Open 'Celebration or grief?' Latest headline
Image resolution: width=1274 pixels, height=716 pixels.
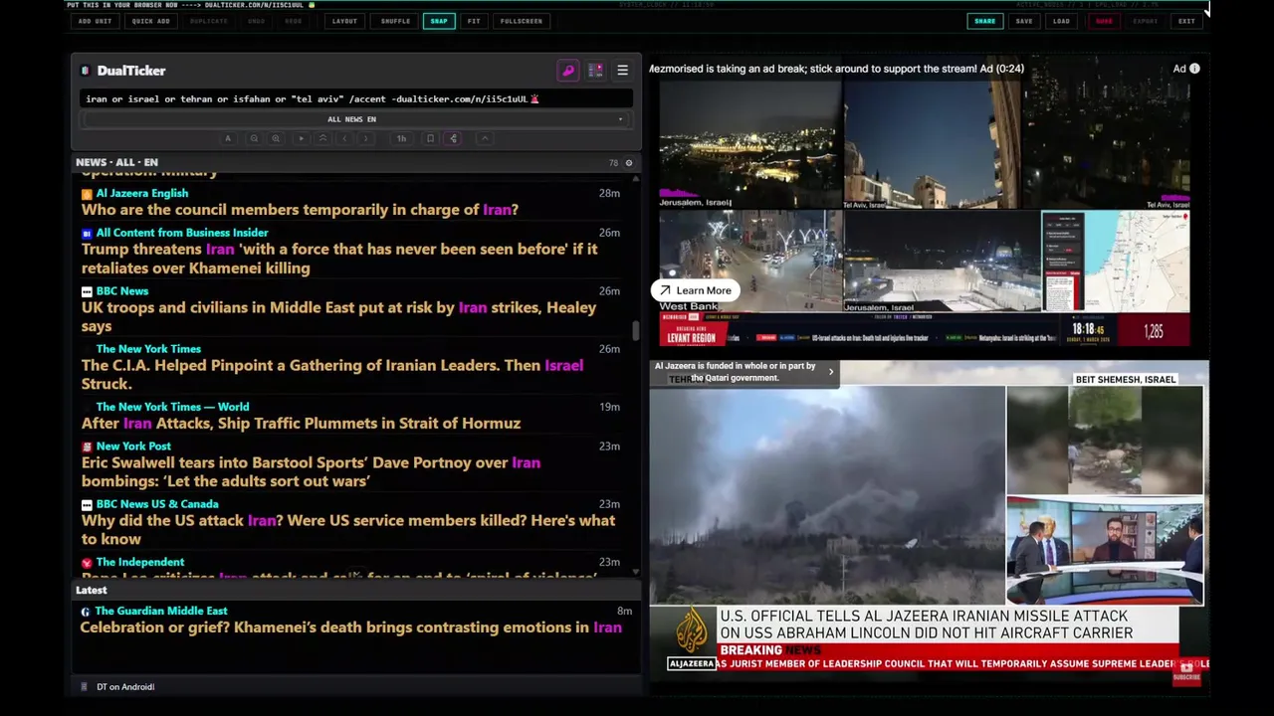(x=350, y=627)
